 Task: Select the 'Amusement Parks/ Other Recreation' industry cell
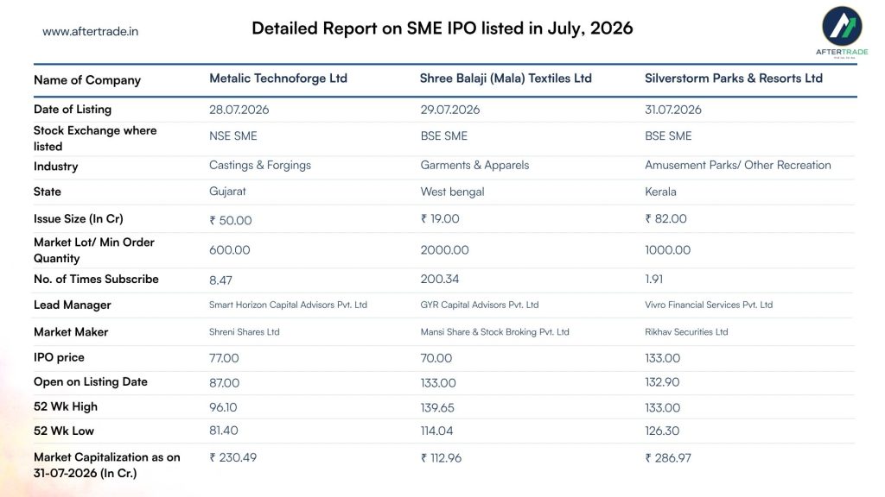738,165
